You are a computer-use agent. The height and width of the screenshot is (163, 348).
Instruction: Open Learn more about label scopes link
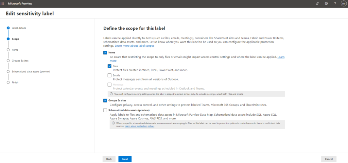tap(135, 45)
